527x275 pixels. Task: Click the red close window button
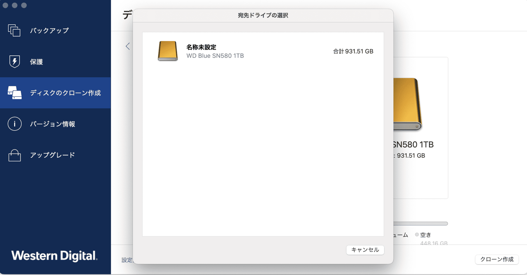(5, 5)
